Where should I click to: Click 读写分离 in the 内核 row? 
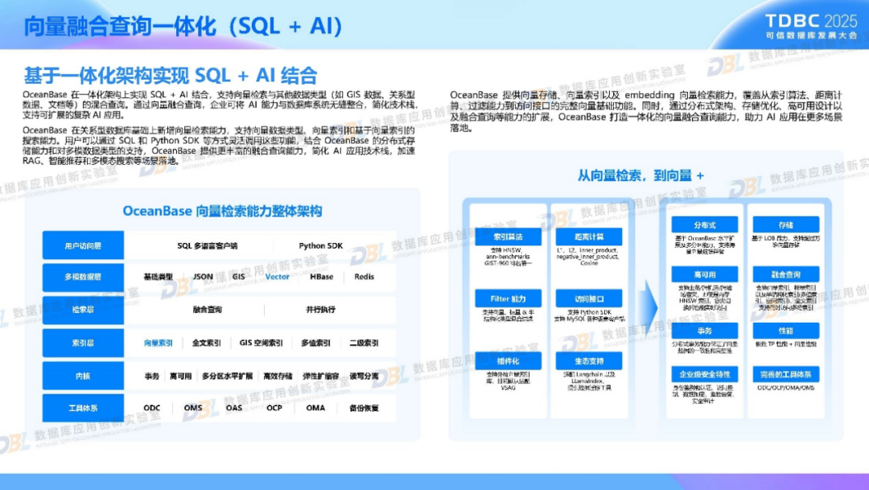click(x=364, y=376)
